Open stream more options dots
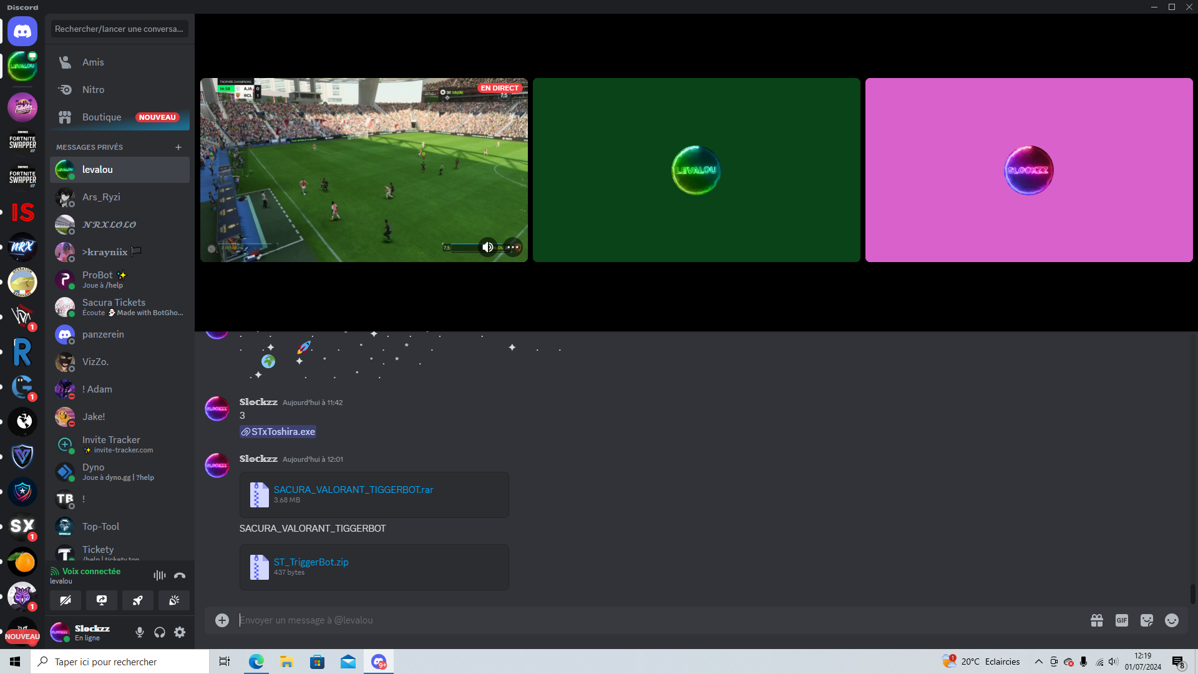Screen dimensions: 1198x674 point(513,247)
